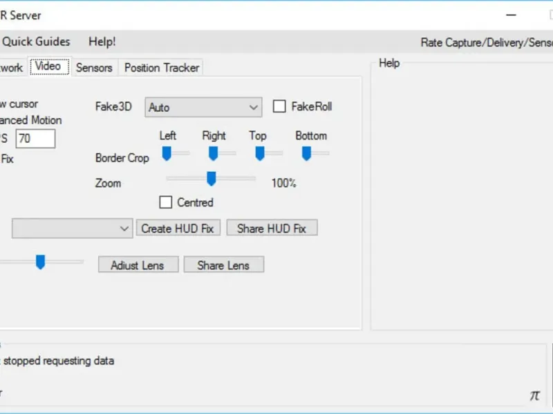Click the pi symbol icon
The height and width of the screenshot is (414, 553).
535,395
